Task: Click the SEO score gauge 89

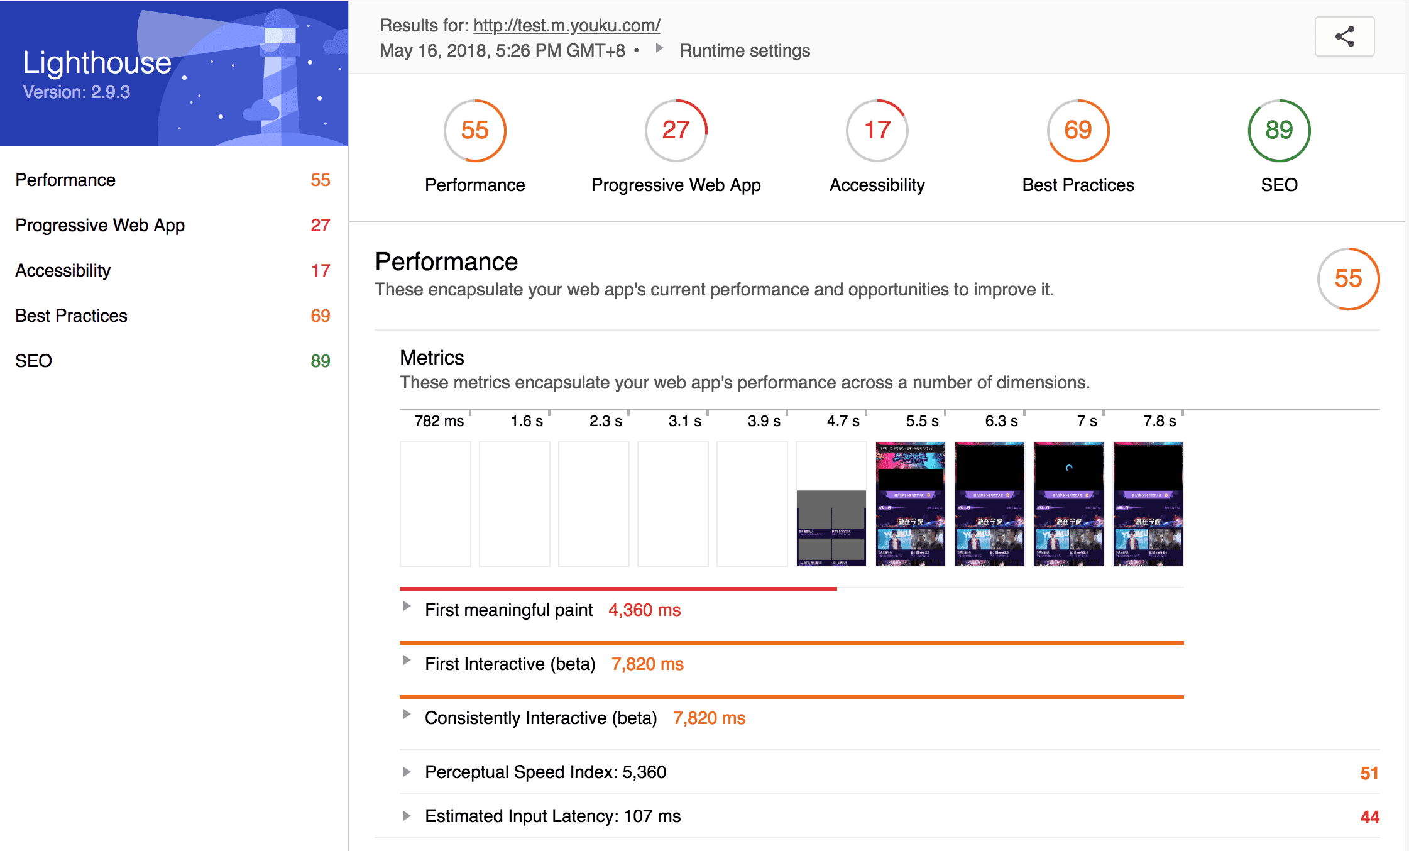Action: (x=1279, y=130)
